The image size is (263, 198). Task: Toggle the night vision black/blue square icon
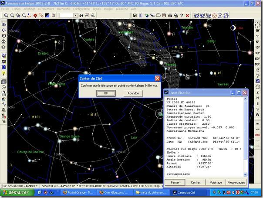click(x=47, y=15)
